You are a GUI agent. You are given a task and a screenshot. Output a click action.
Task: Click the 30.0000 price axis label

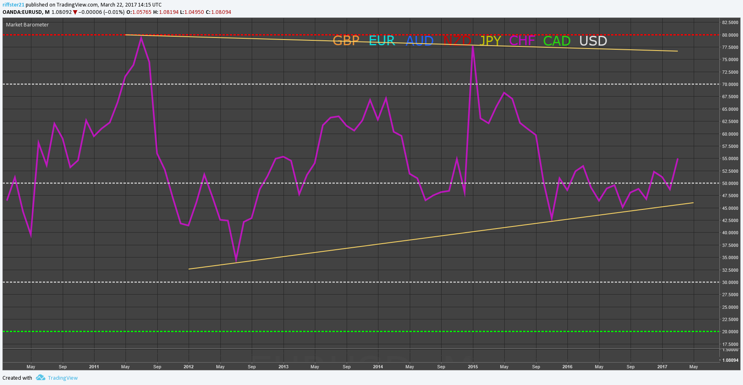[x=730, y=282]
